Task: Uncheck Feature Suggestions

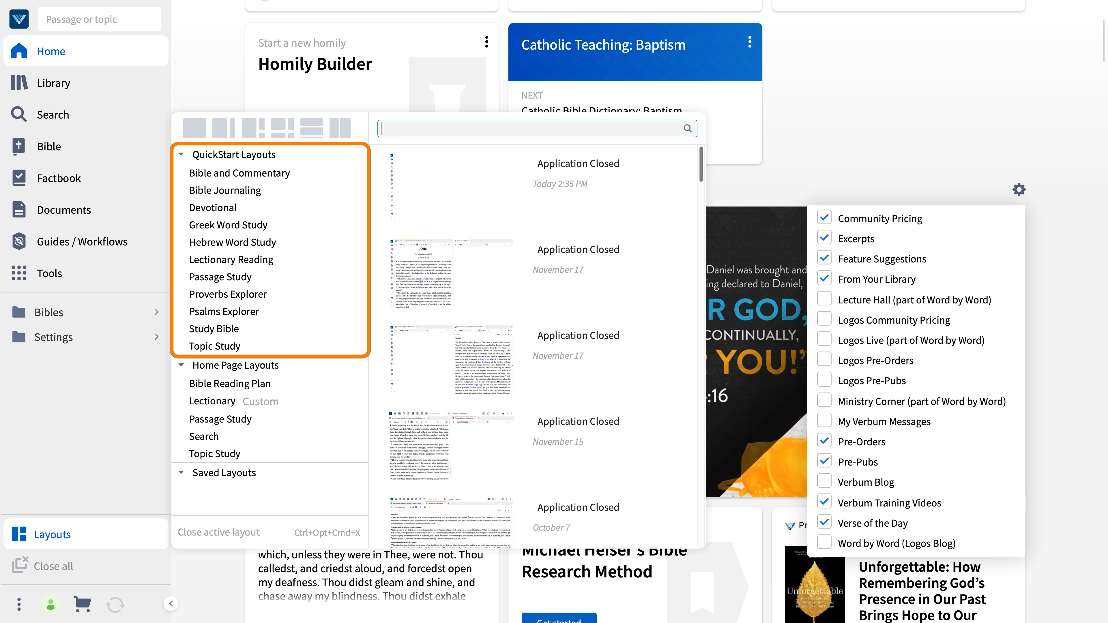Action: pos(824,258)
